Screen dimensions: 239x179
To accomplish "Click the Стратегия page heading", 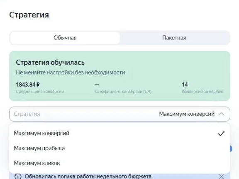I will pos(29,15).
